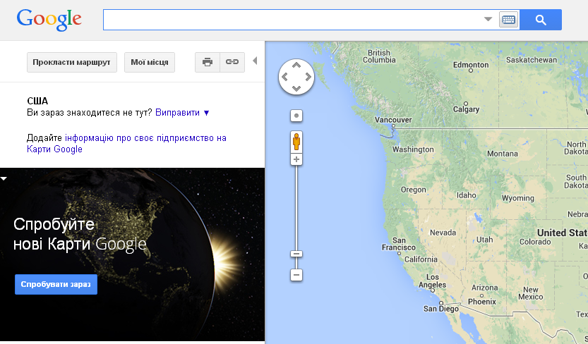Click the Google logo
Image resolution: width=588 pixels, height=344 pixels.
(x=49, y=20)
